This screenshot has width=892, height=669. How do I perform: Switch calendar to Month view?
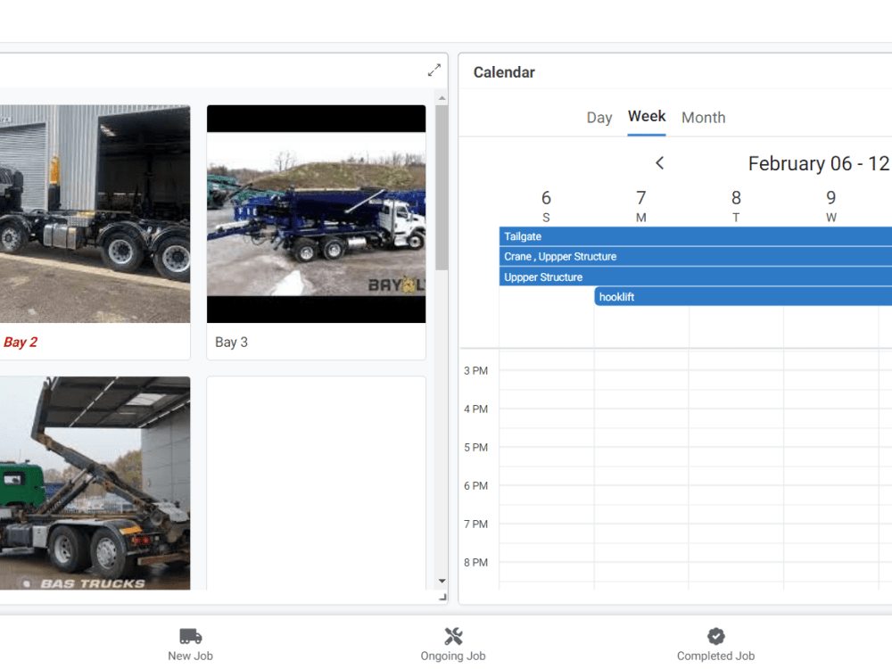(x=703, y=118)
